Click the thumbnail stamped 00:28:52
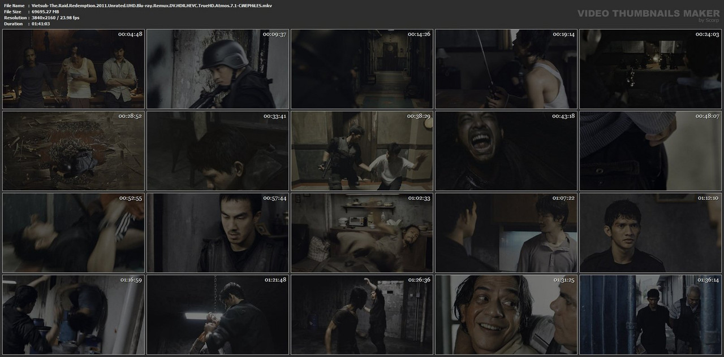The image size is (724, 357). [74, 151]
